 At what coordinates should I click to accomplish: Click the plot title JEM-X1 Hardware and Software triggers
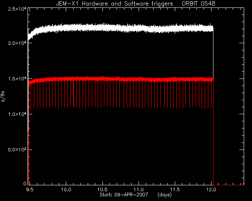tap(115, 4)
